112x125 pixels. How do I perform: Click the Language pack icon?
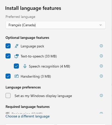[17, 46]
